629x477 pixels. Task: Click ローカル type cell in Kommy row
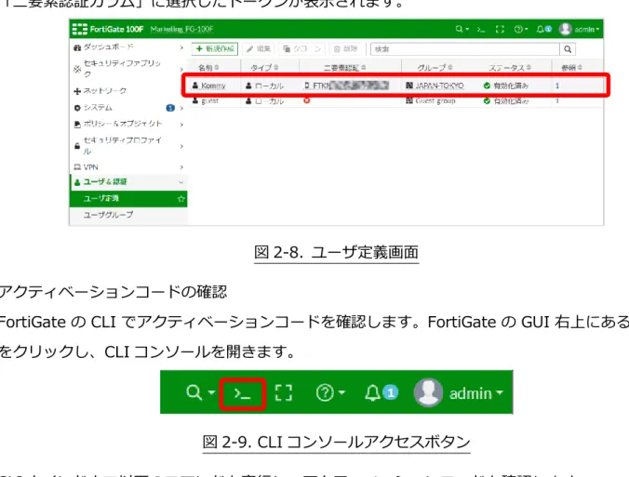[264, 86]
